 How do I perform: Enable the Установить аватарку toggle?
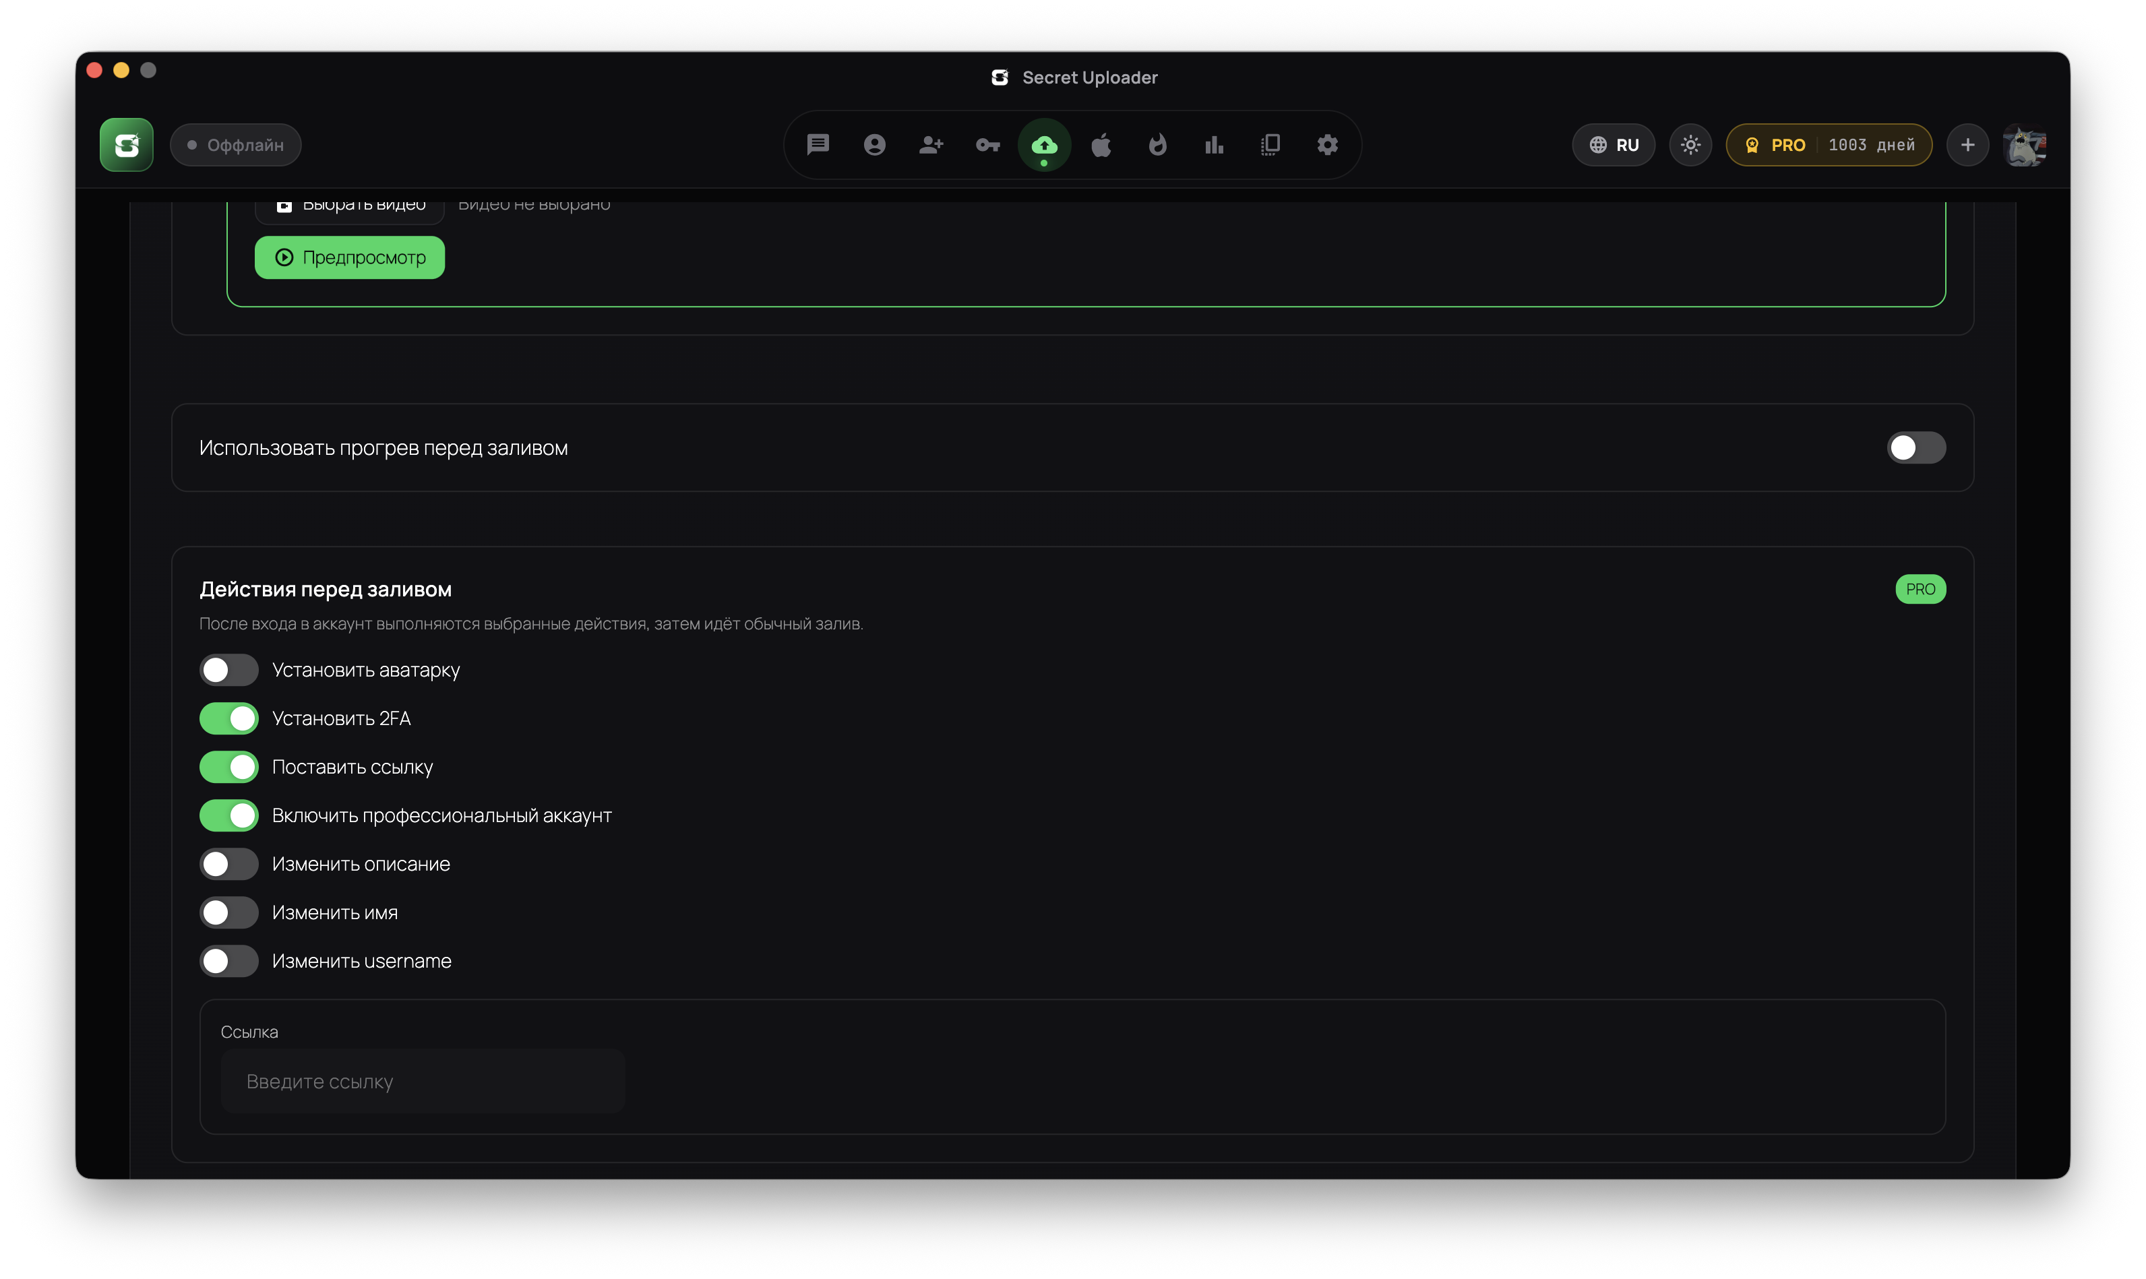coord(228,670)
